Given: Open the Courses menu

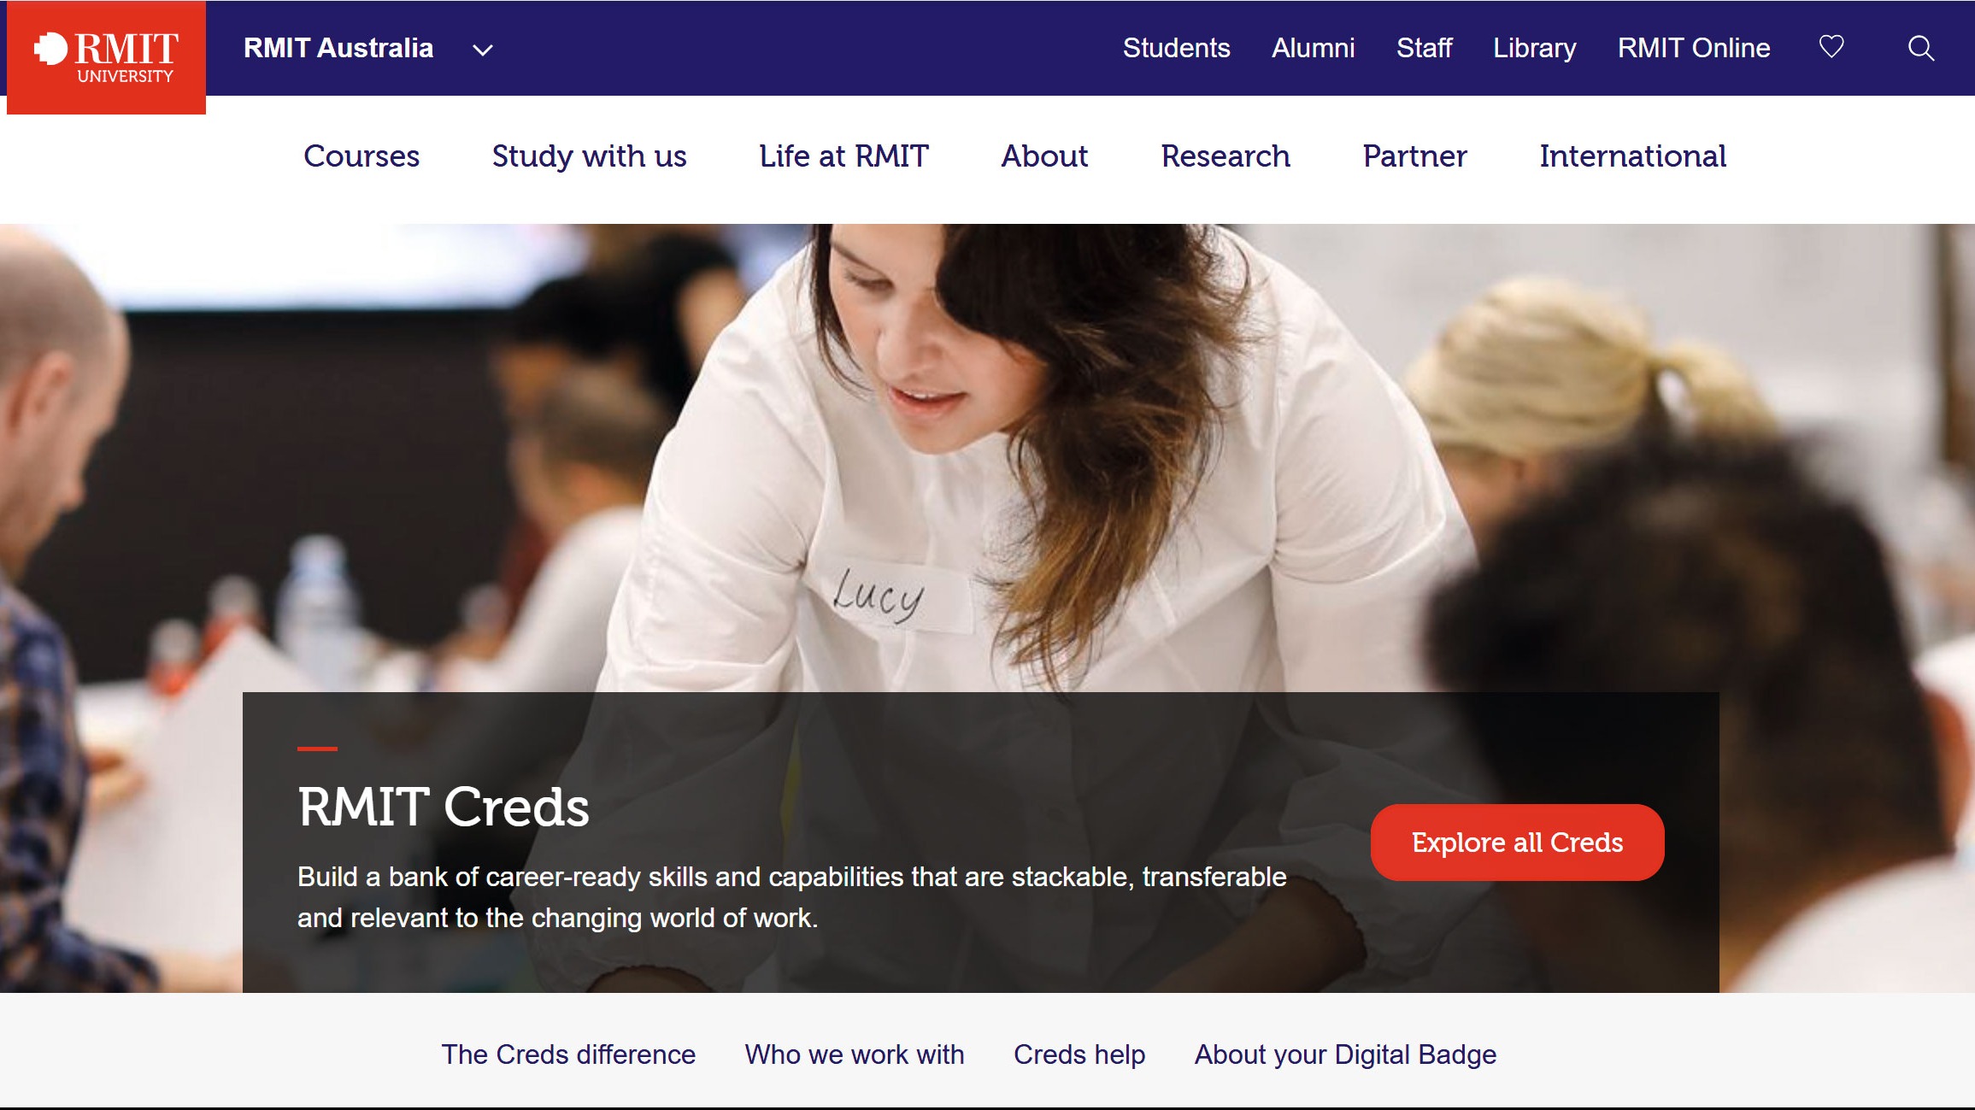Looking at the screenshot, I should coord(361,156).
